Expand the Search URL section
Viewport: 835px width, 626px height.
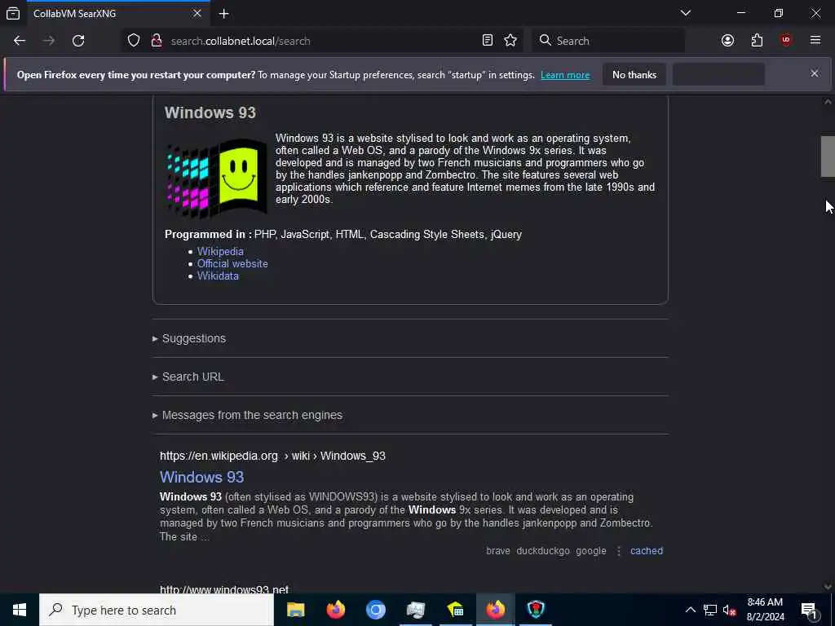point(188,377)
